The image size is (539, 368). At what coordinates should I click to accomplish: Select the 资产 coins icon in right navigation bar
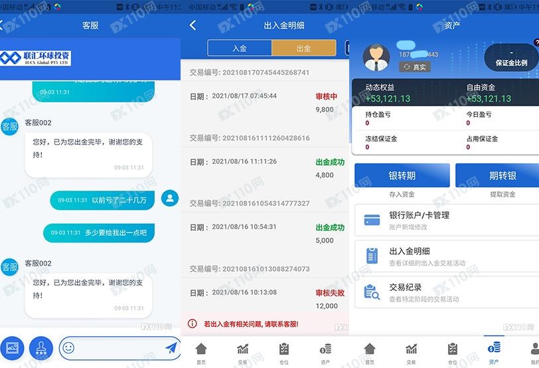point(494,352)
